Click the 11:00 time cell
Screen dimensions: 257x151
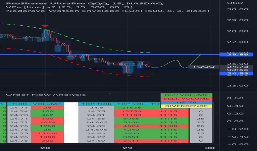point(168,126)
